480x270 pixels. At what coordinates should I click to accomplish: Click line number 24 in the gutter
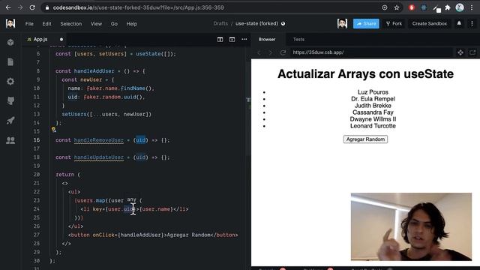coord(37,209)
